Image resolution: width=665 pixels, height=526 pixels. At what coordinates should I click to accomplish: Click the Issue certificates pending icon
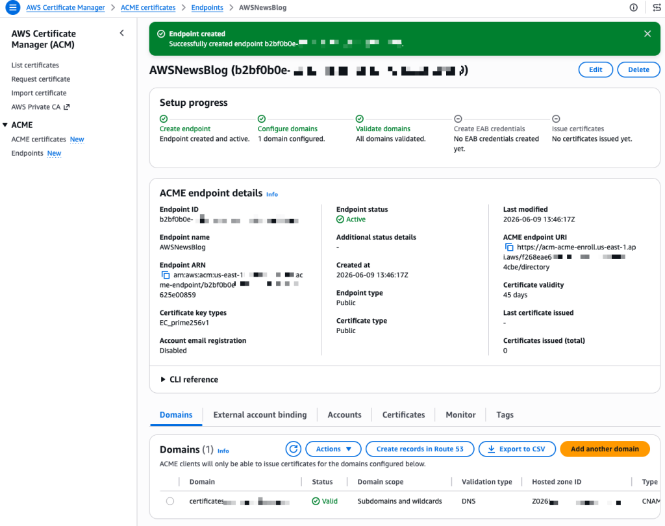point(556,119)
